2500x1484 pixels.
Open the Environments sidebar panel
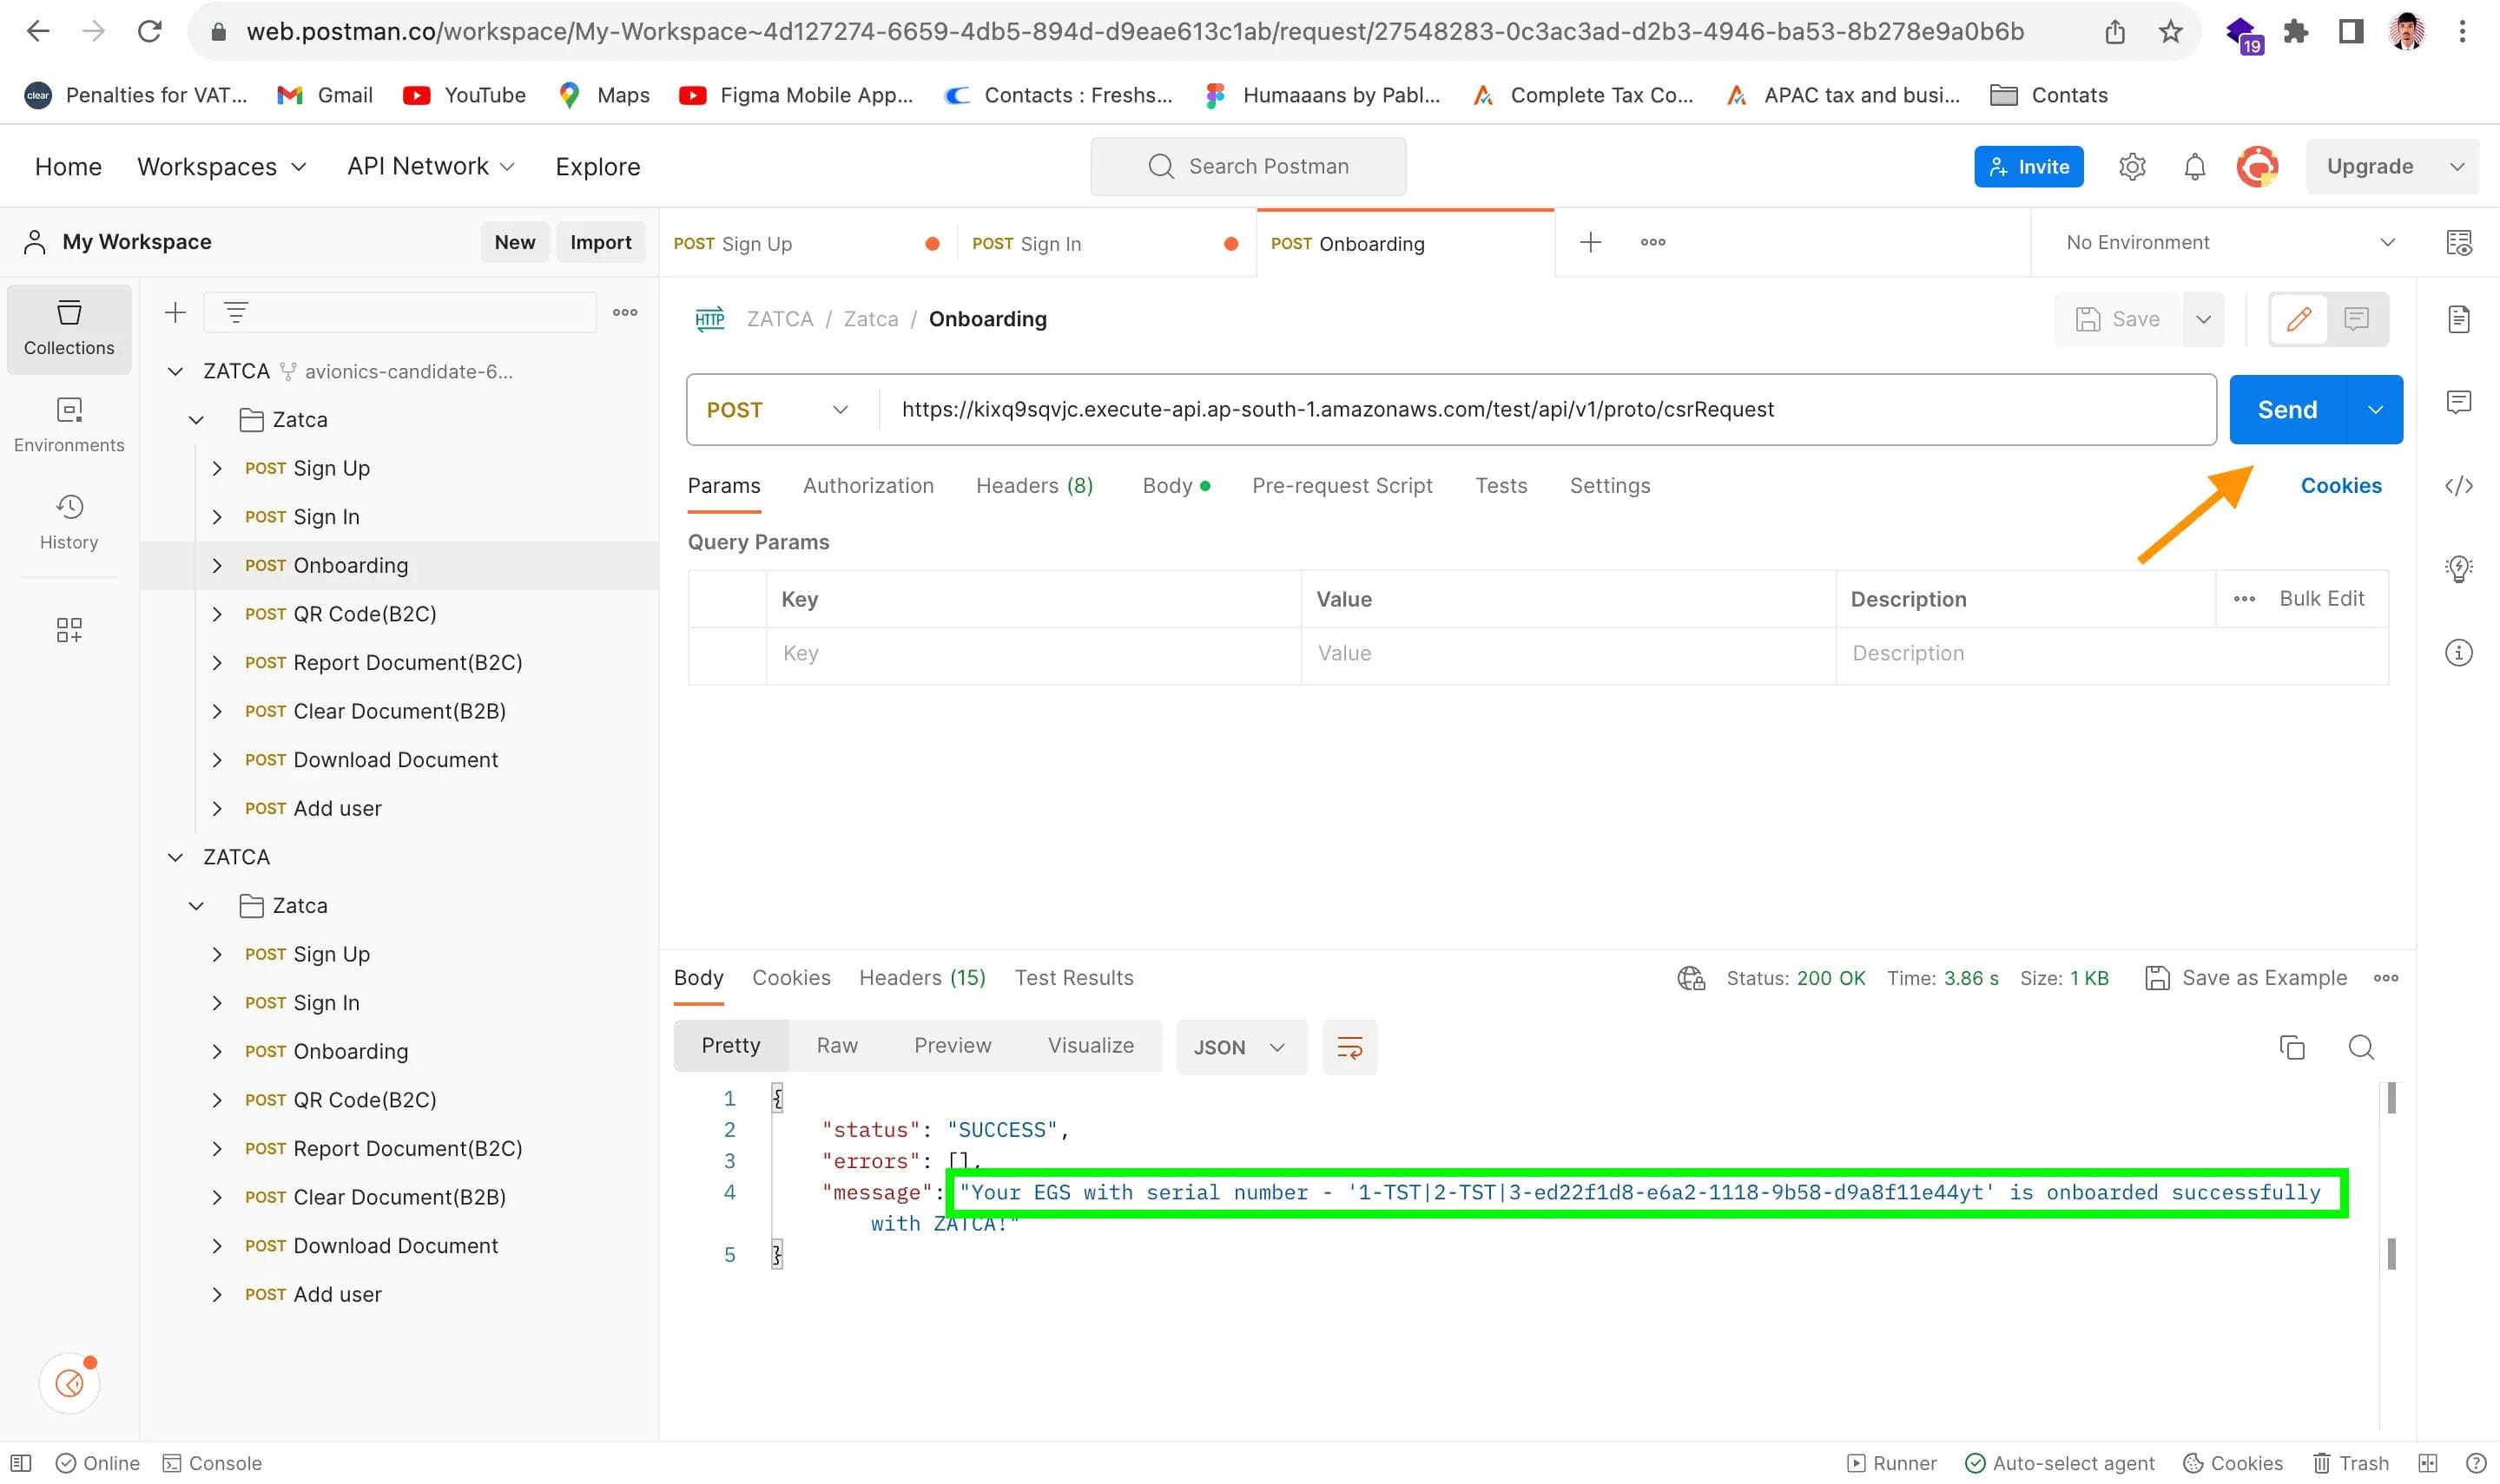(69, 426)
